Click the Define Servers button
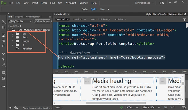 [x=42, y=21]
